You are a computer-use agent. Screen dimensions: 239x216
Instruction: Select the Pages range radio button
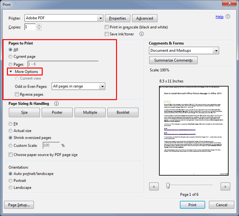click(10, 64)
